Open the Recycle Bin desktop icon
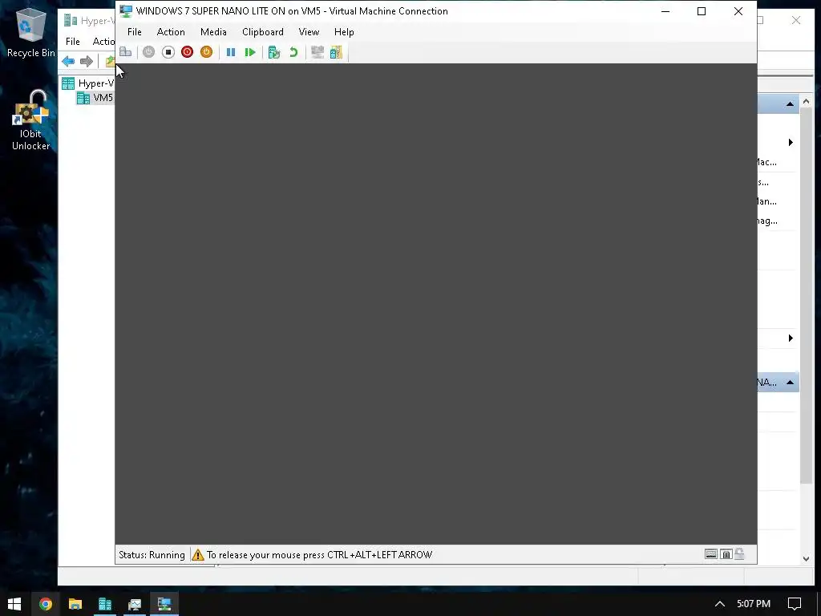Image resolution: width=821 pixels, height=616 pixels. [31, 32]
